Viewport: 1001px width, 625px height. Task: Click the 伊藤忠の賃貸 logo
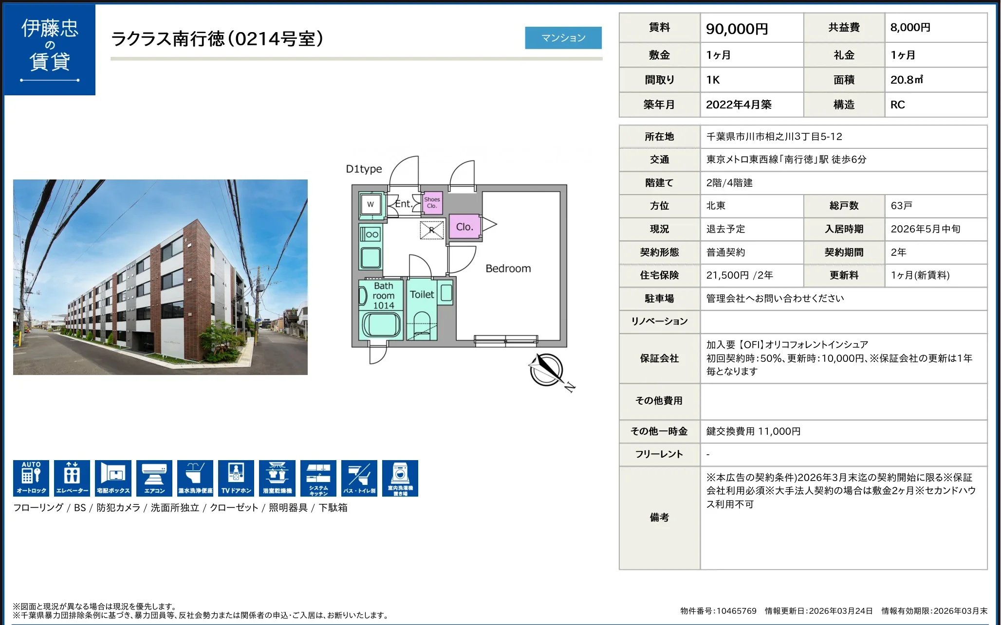50,50
